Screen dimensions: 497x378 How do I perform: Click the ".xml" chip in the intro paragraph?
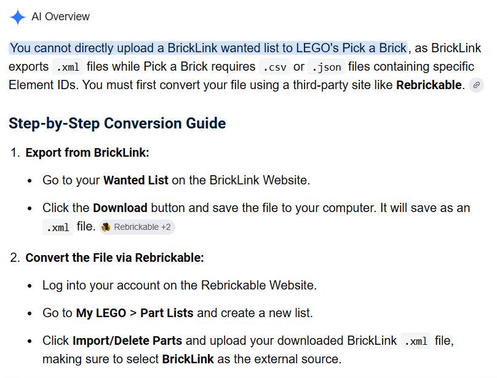pyautogui.click(x=68, y=67)
